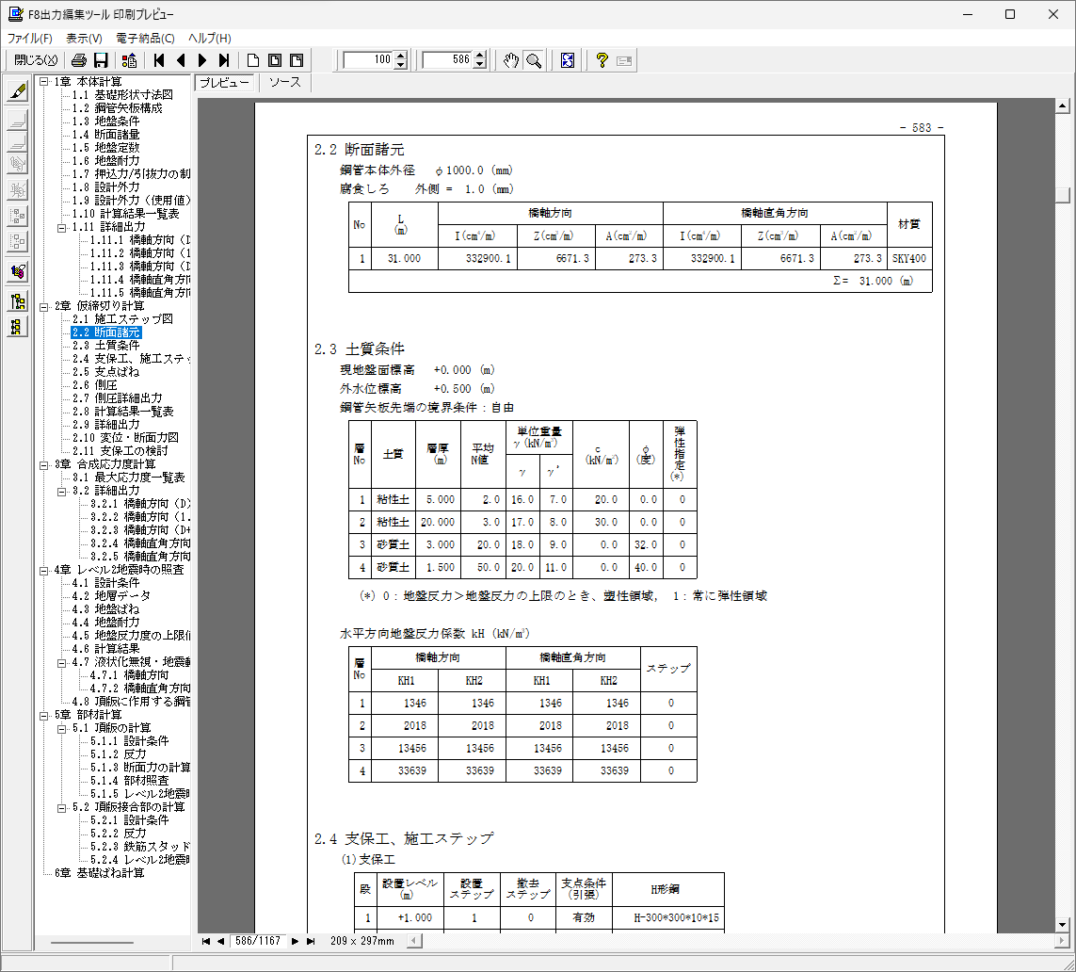Click the 閉じる(X) button
Viewport: 1076px width, 972px height.
(x=36, y=60)
